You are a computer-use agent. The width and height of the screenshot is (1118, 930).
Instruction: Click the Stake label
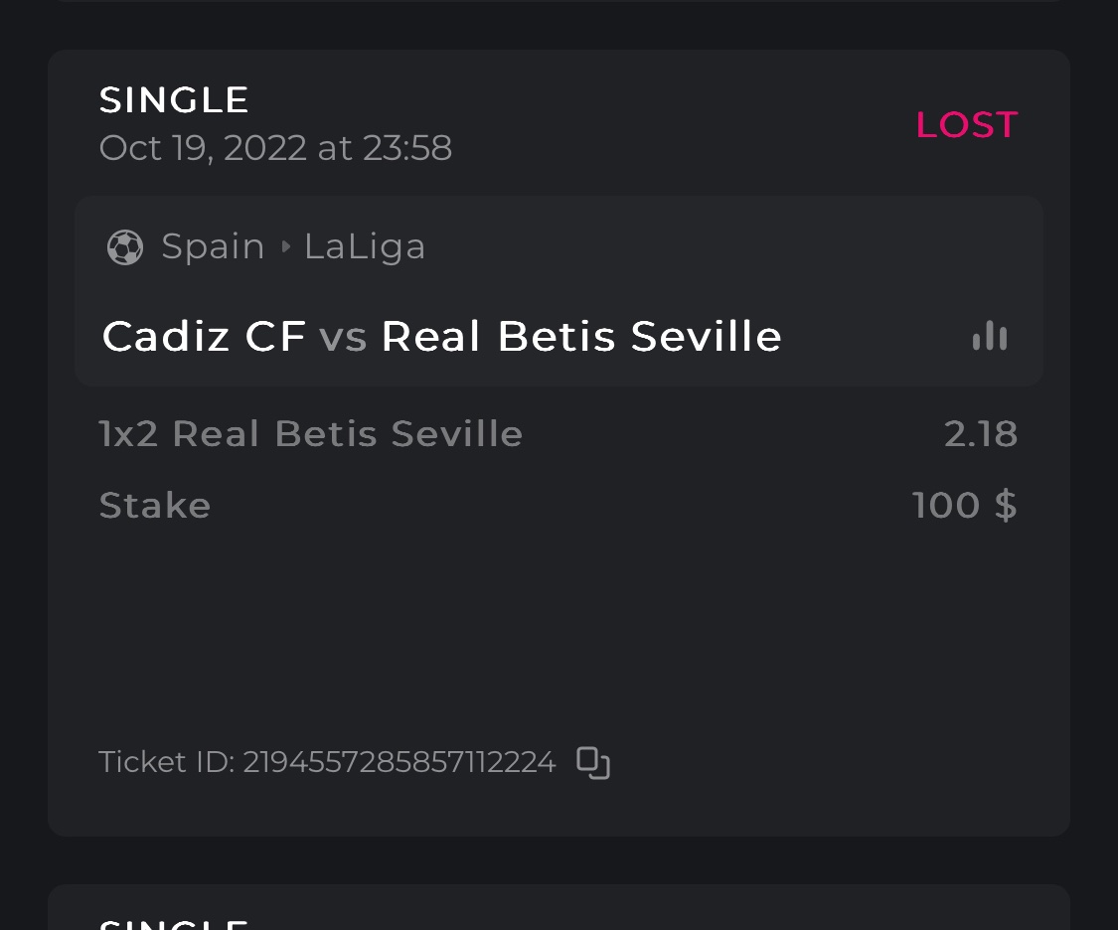[155, 506]
